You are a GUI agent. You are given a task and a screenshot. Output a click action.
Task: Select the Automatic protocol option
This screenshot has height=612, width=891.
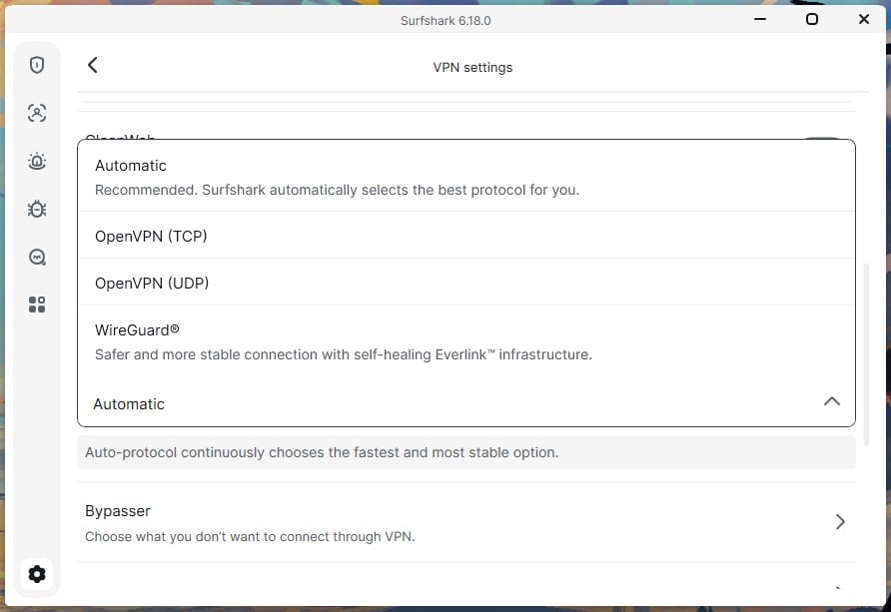465,177
